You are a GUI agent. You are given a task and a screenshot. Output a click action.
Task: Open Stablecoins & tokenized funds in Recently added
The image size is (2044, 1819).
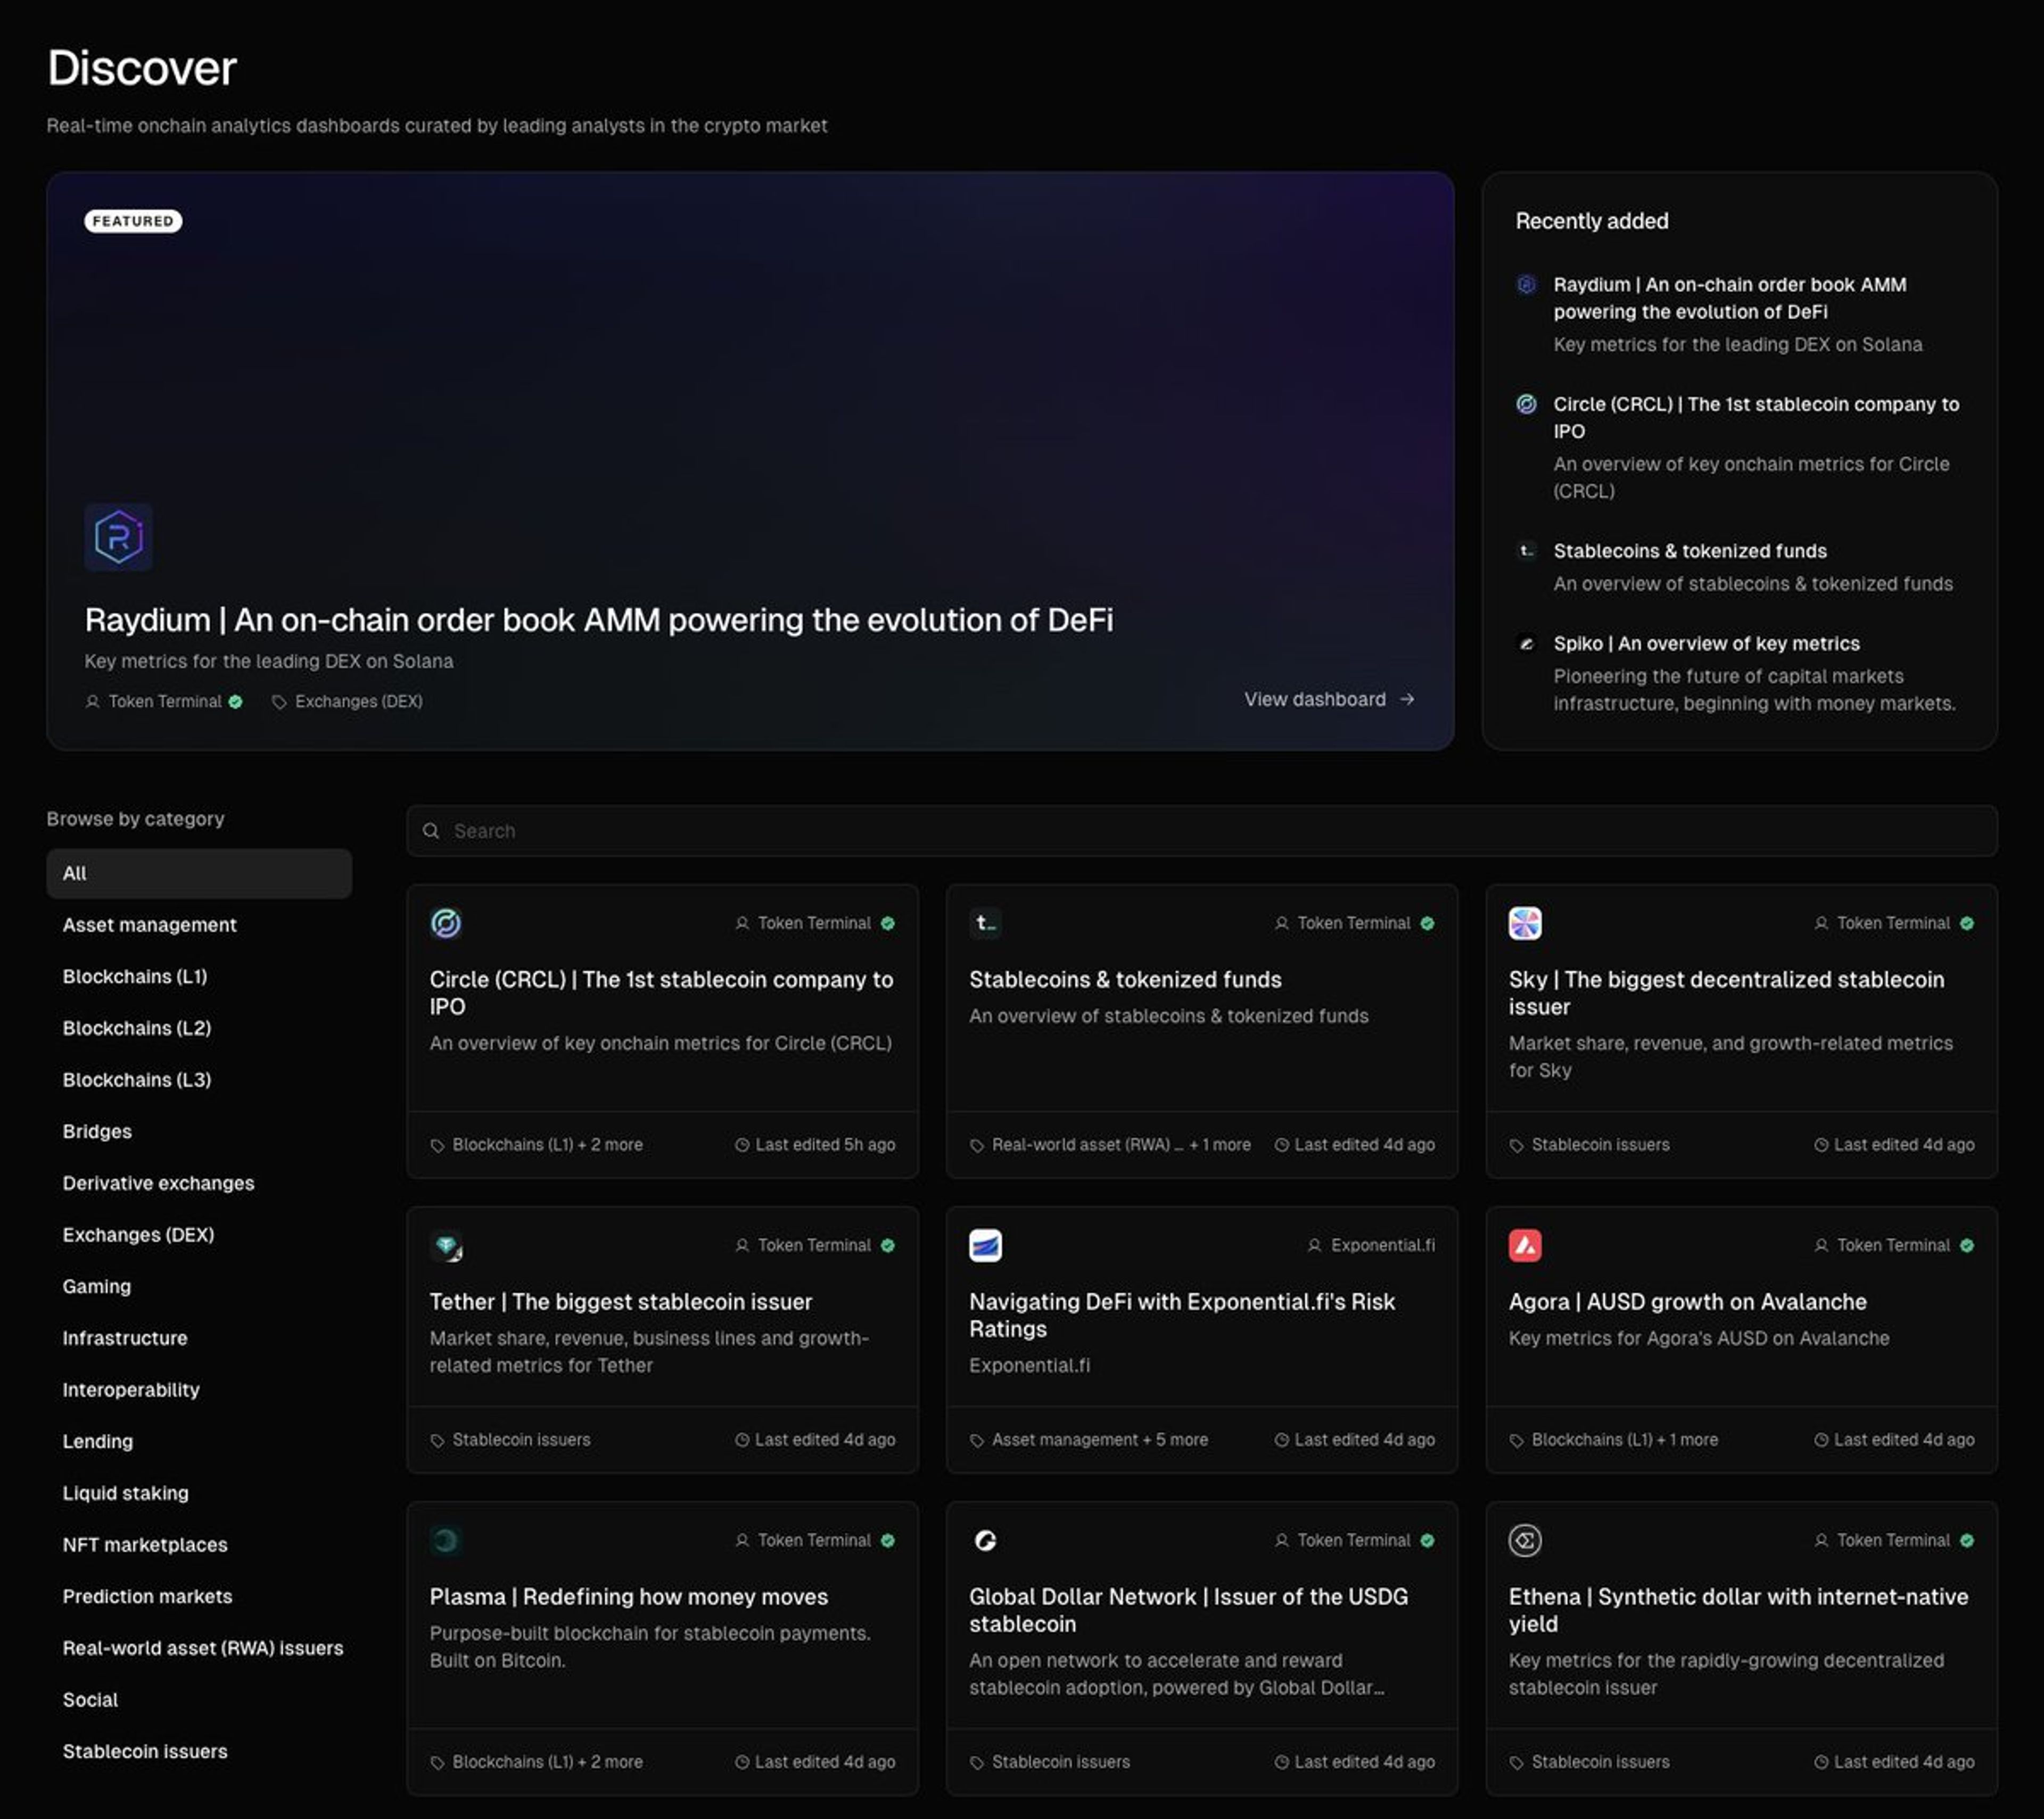click(x=1690, y=551)
